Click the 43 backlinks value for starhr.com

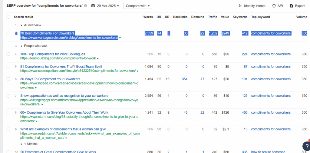[x=186, y=112]
